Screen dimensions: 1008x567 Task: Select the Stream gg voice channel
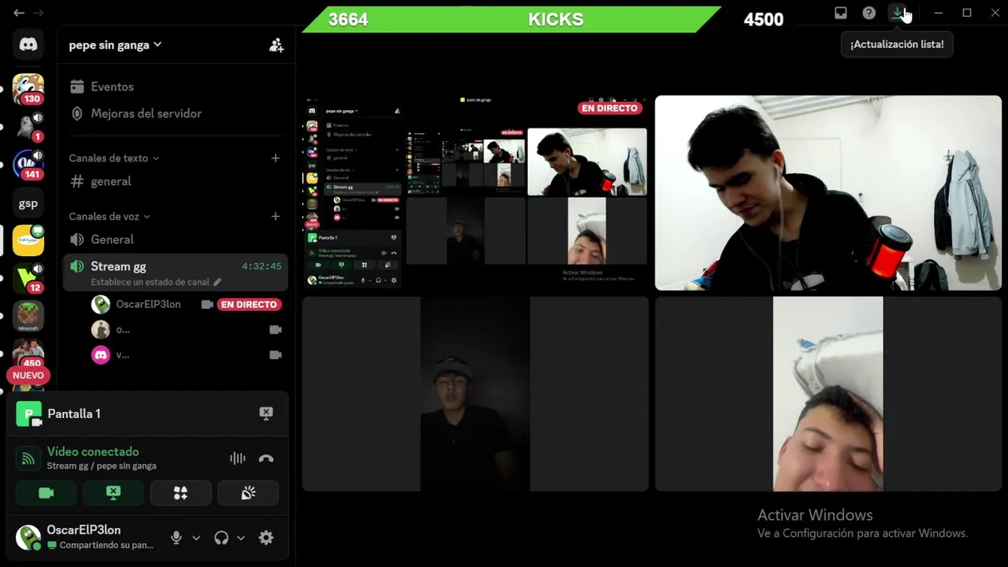[x=175, y=272]
